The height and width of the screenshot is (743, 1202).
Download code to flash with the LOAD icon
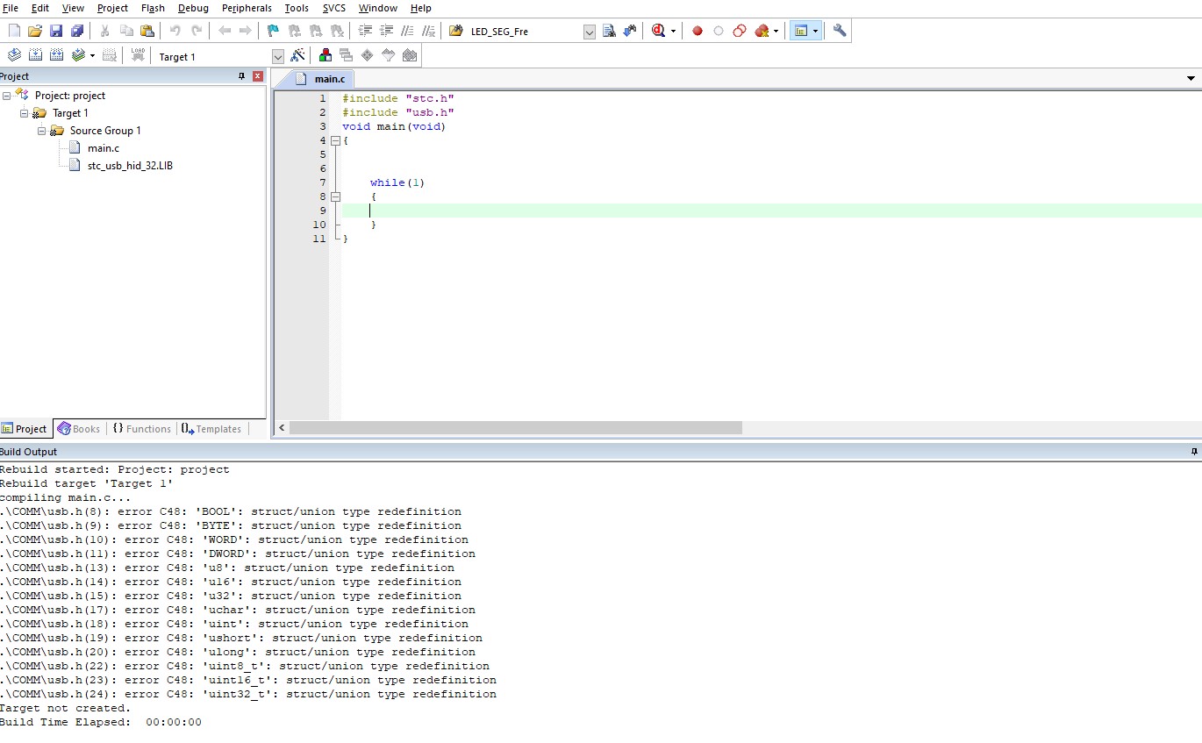[x=138, y=55]
